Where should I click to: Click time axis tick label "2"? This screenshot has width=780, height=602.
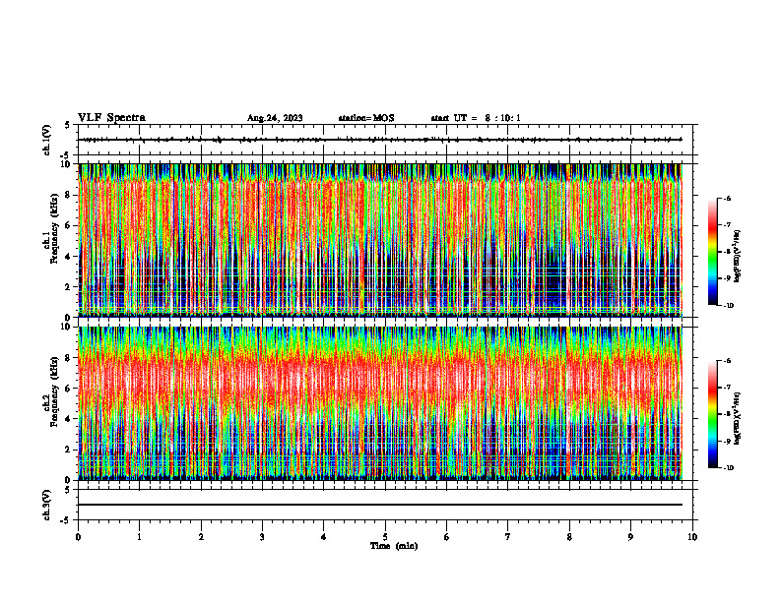(x=201, y=537)
